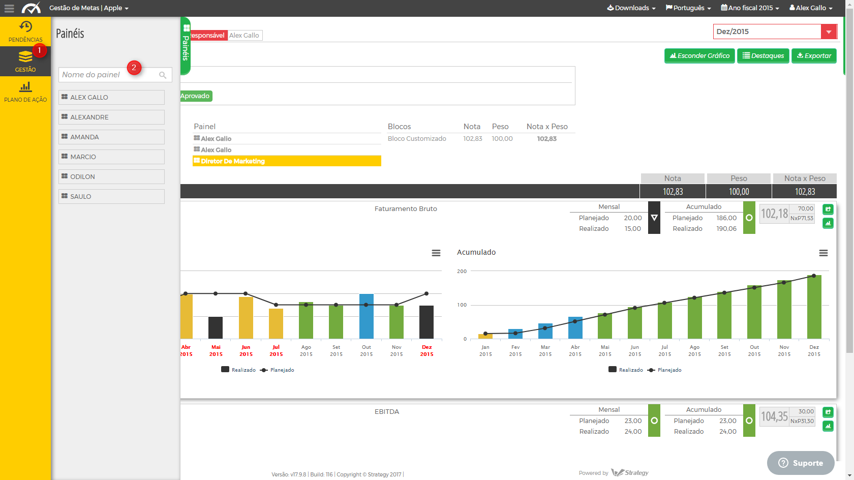Toggle Realizado legend in monthly chart
Image resolution: width=854 pixels, height=480 pixels.
pos(238,370)
